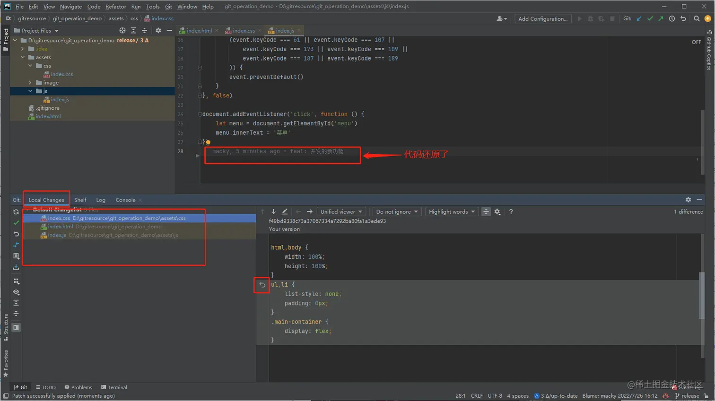Open the code-with-me user dropdown
Viewport: 715px width, 401px height.
coord(502,19)
